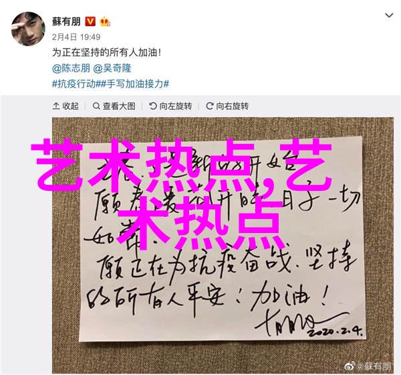Viewport: 401px width, 375px height.
Task: Open the @吴奇隆 mention
Action: click(x=112, y=68)
